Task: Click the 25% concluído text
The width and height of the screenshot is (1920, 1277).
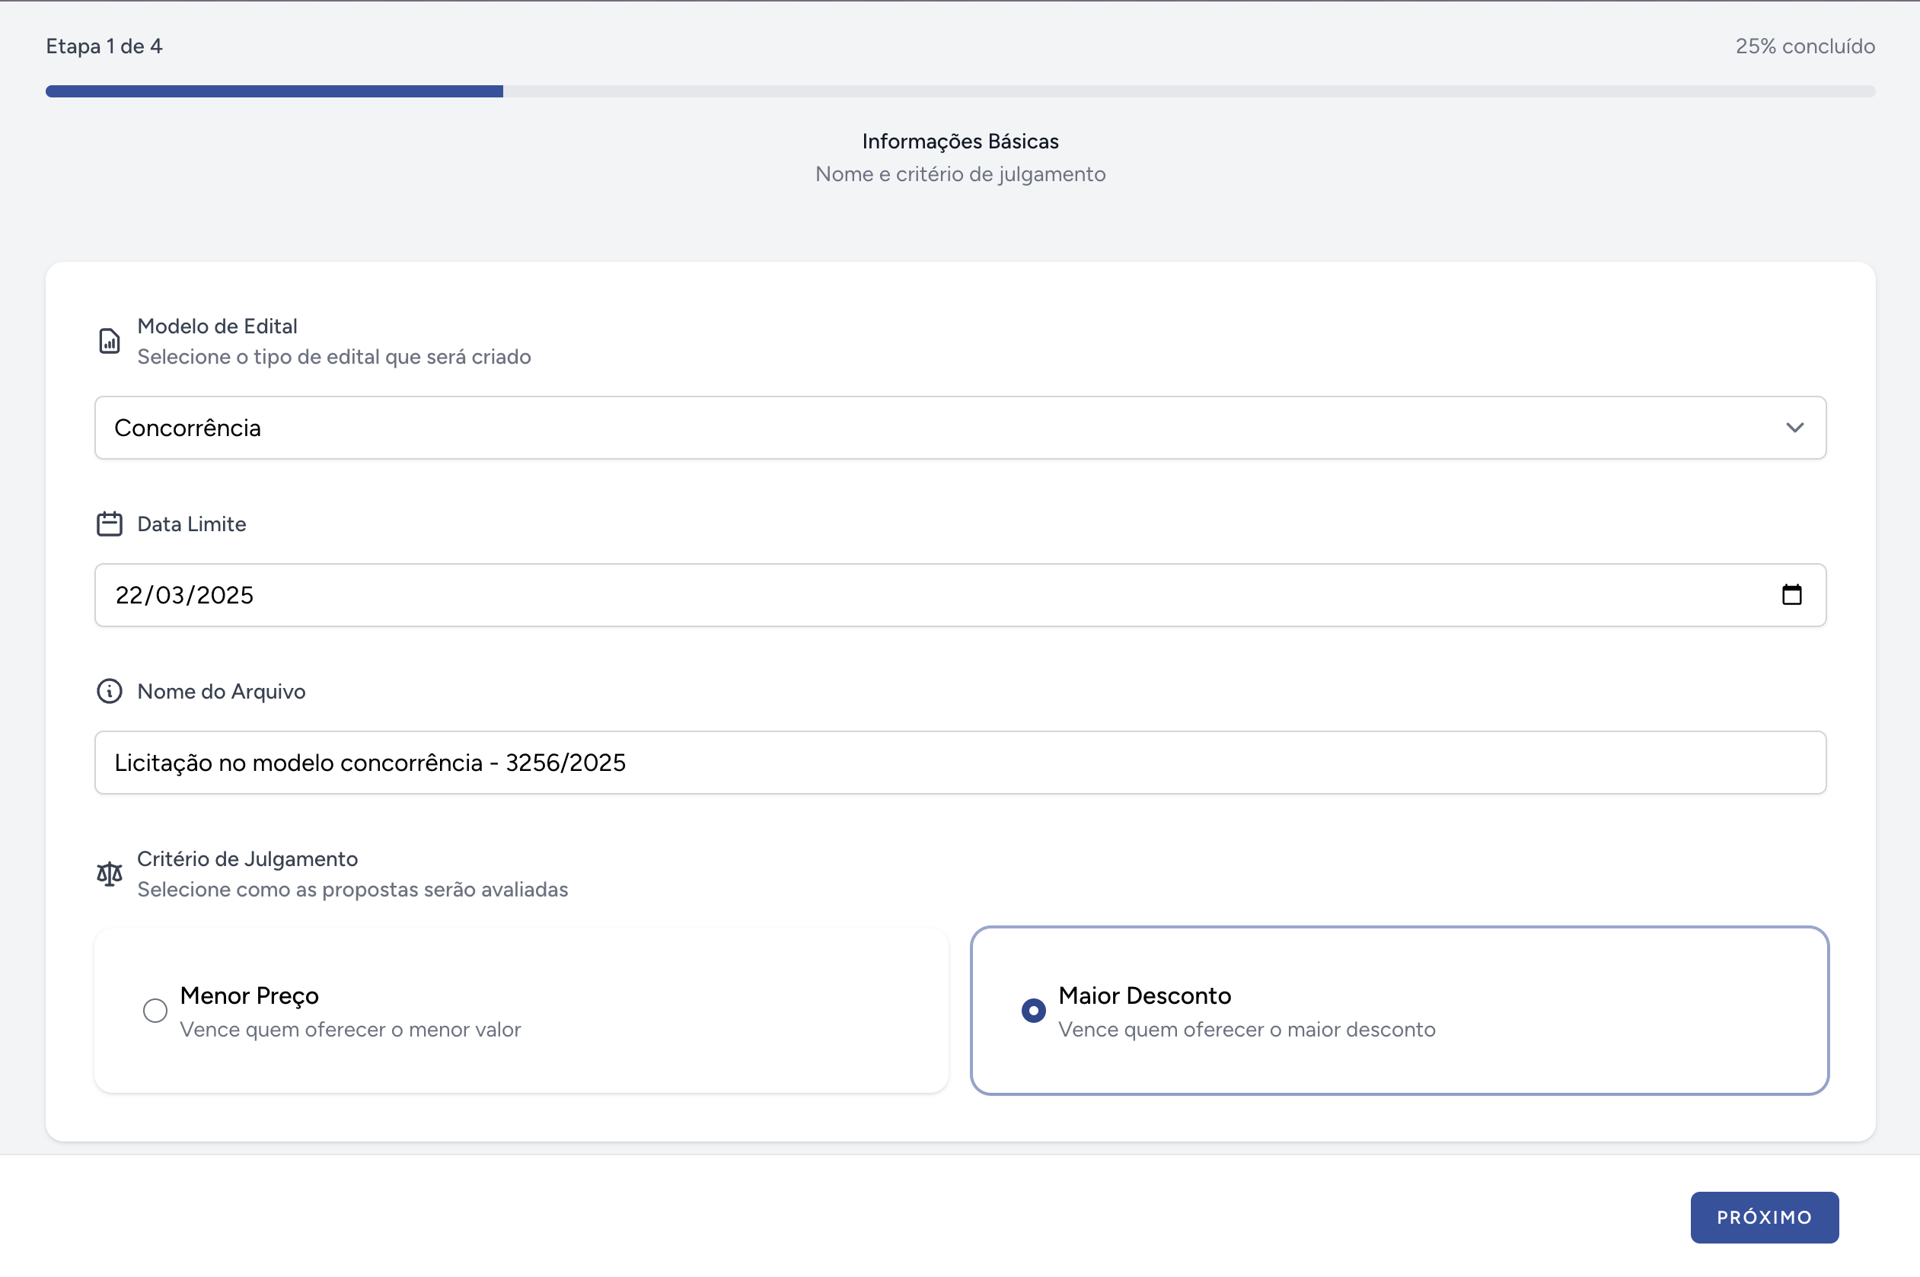Action: click(1804, 46)
